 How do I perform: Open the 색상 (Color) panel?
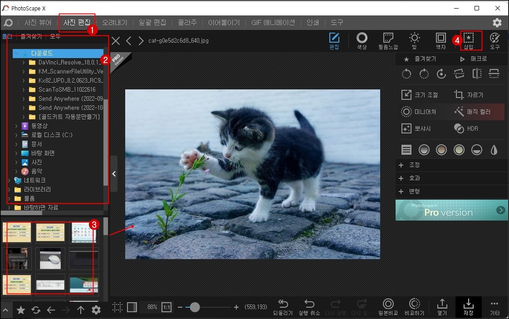[362, 41]
